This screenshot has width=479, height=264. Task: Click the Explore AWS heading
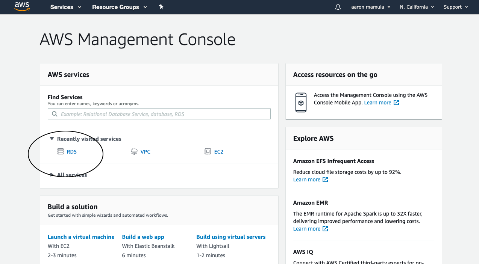[x=314, y=139]
